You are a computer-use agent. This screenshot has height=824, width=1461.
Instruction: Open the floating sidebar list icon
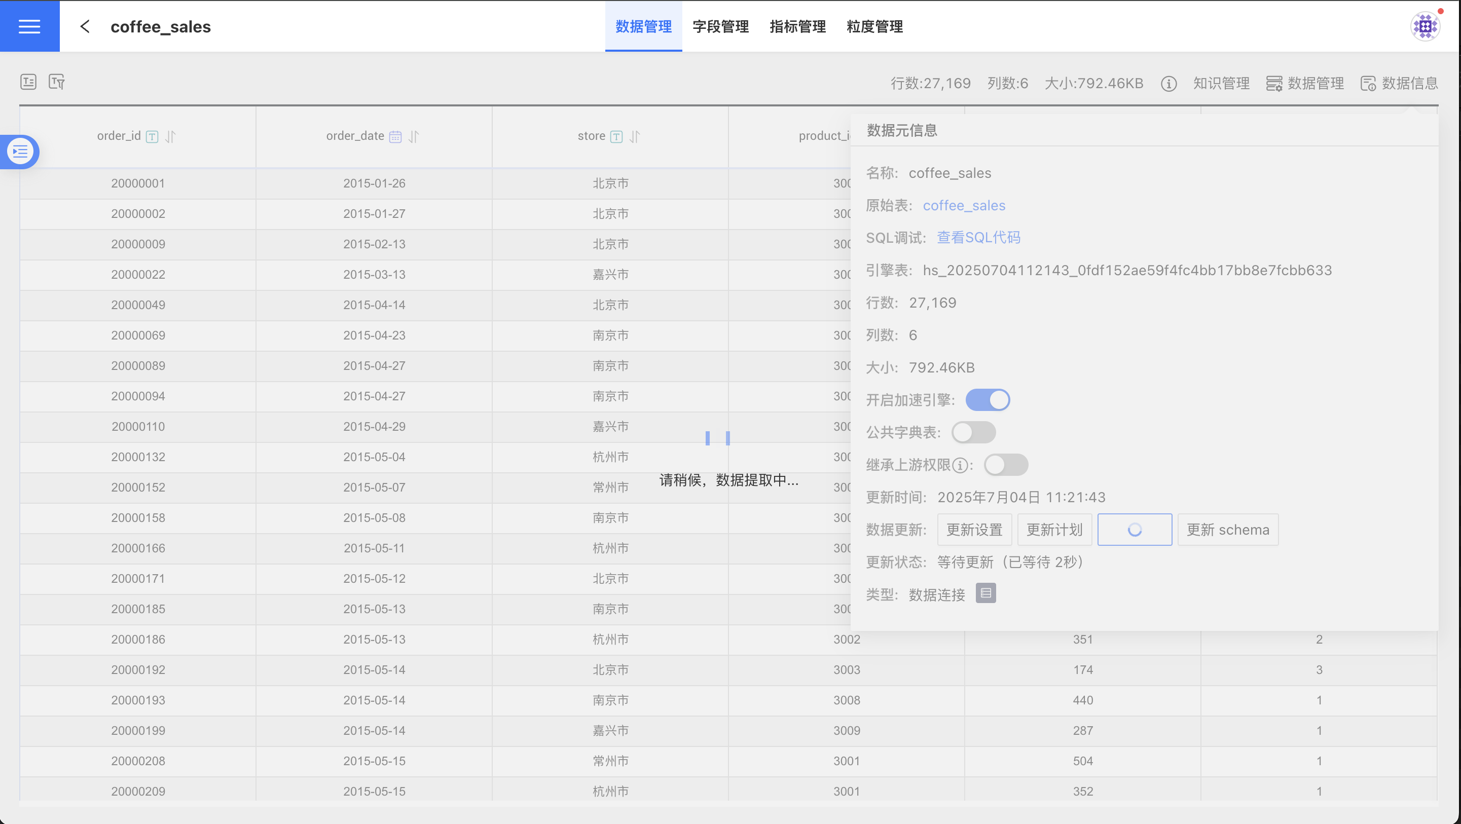click(20, 152)
